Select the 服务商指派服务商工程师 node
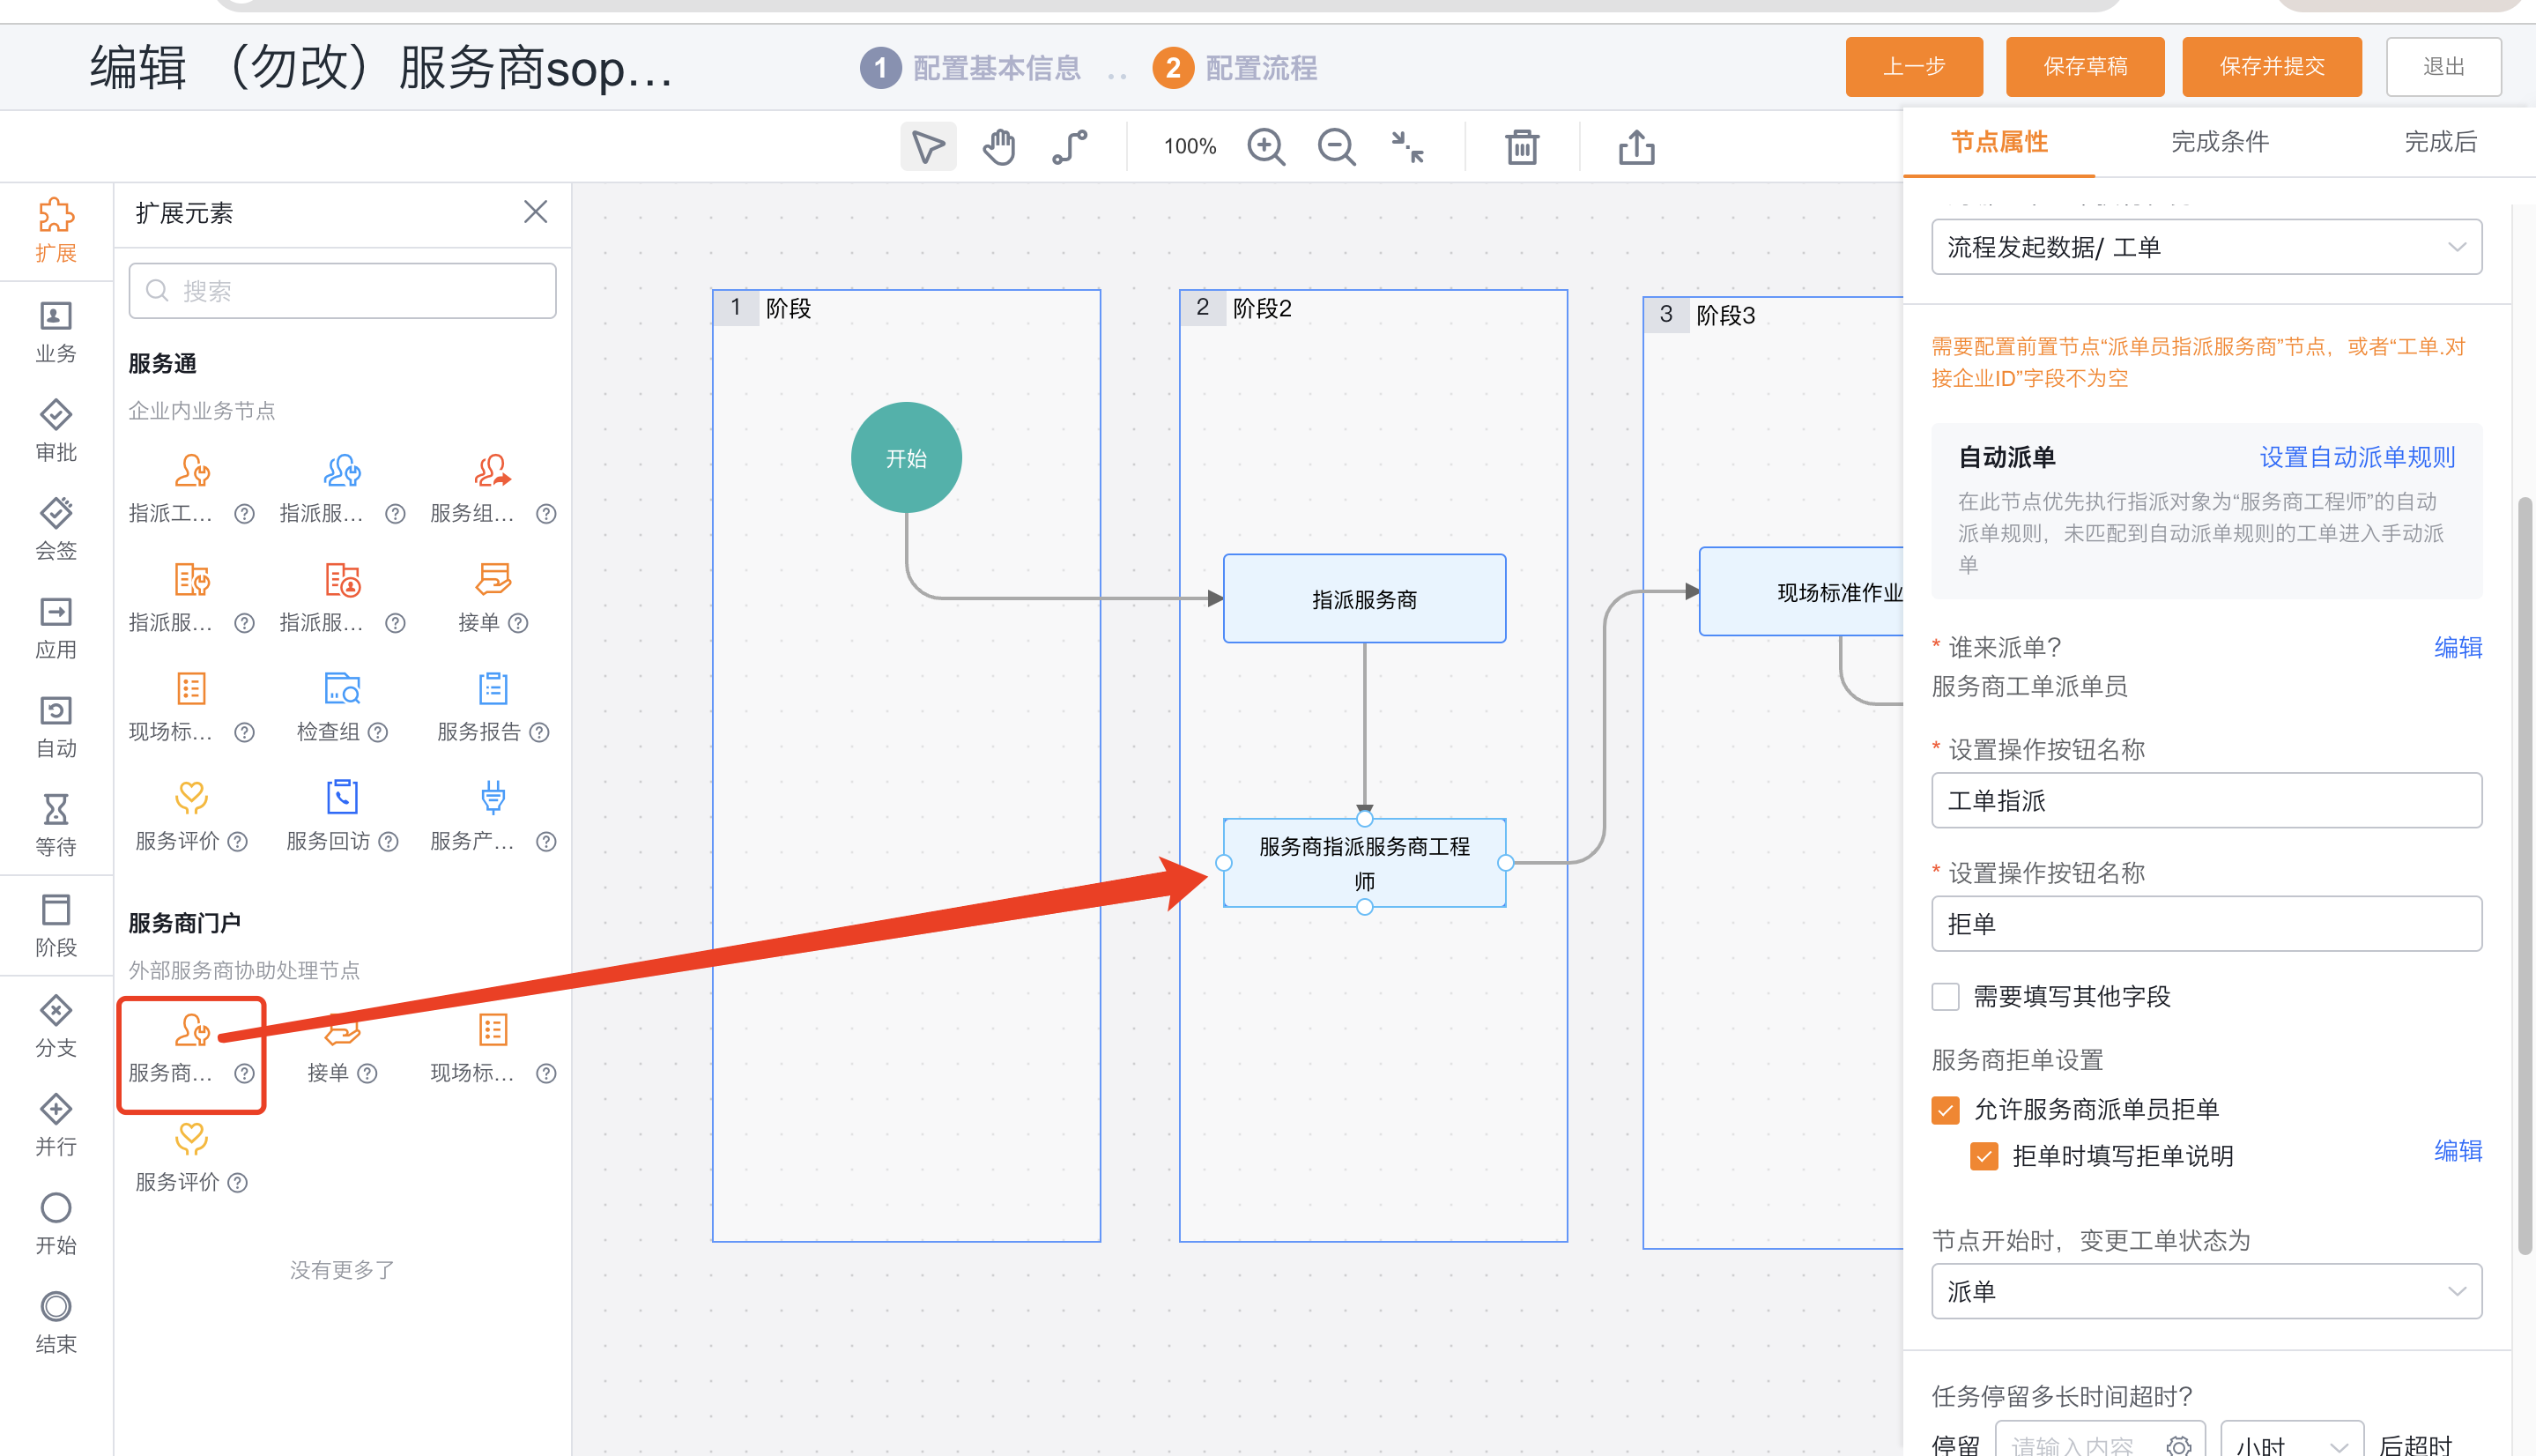Screen dimensions: 2536x1456 click(1363, 863)
